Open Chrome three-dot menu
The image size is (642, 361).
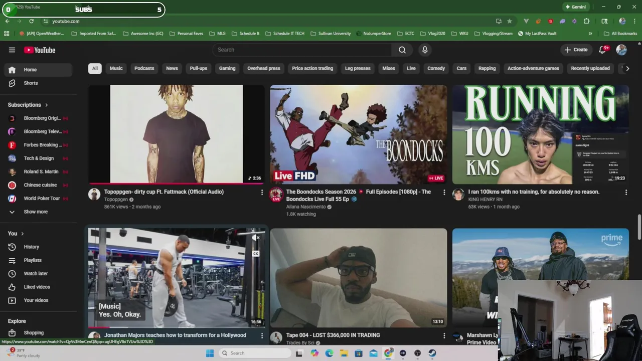pyautogui.click(x=634, y=21)
